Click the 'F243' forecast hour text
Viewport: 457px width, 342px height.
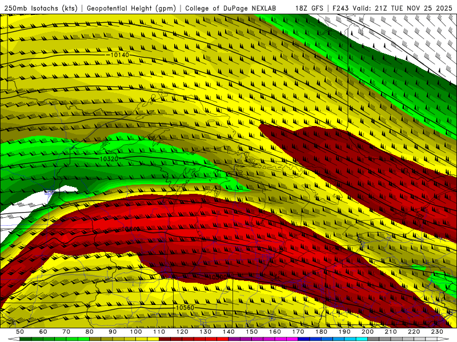click(x=341, y=9)
